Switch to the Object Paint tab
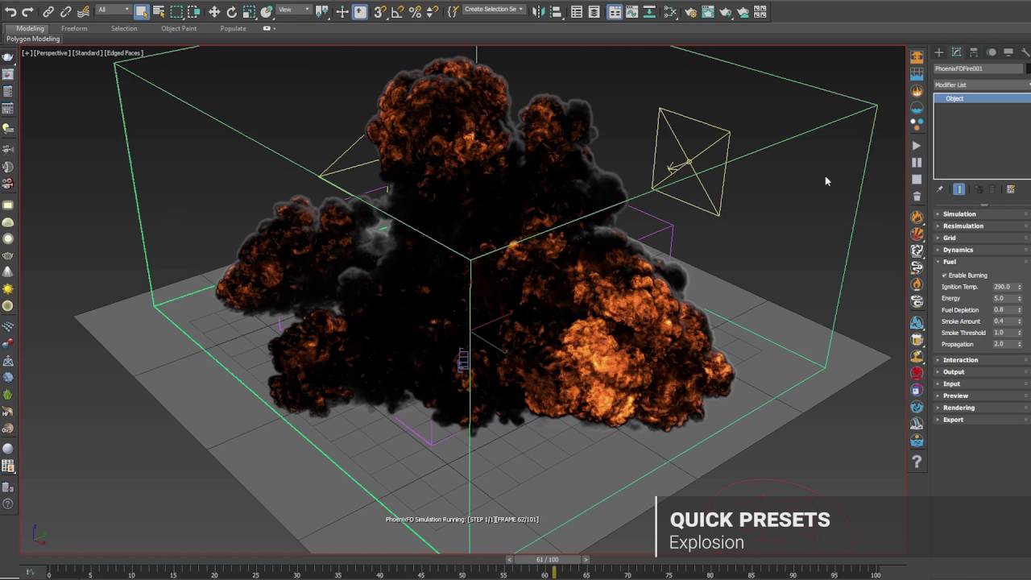Viewport: 1031px width, 580px height. tap(179, 28)
